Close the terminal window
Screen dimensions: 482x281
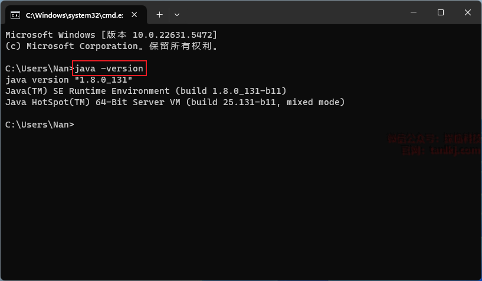[x=467, y=13]
